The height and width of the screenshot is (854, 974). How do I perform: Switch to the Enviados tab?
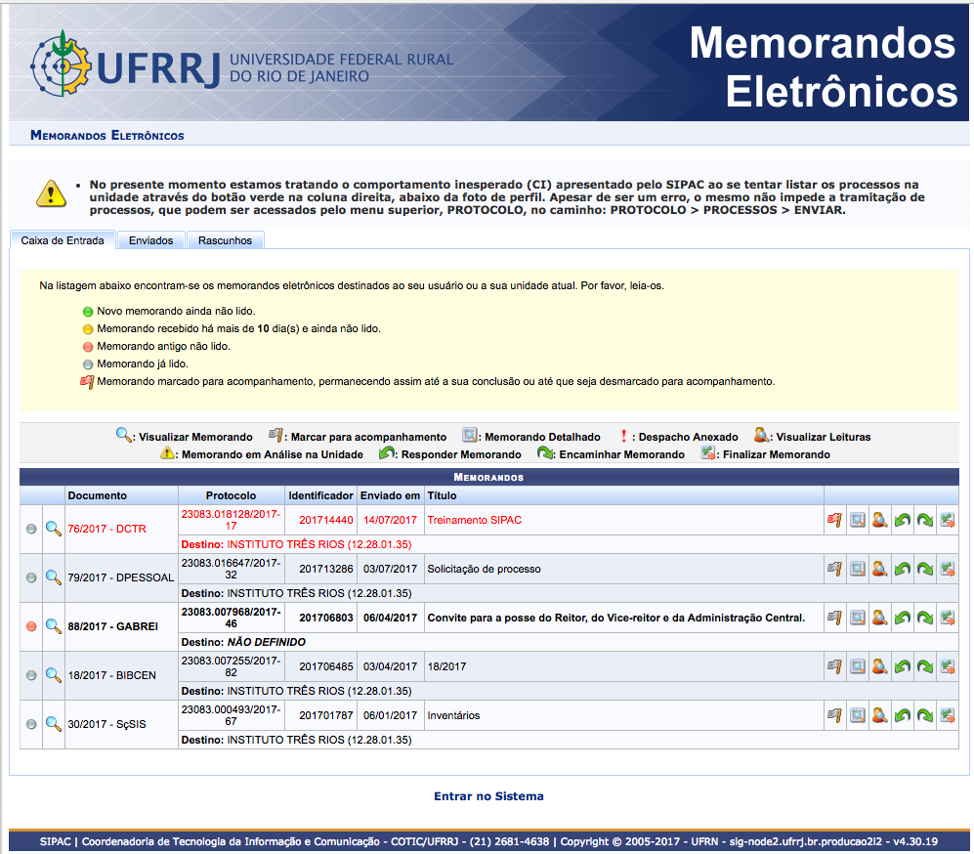[150, 240]
